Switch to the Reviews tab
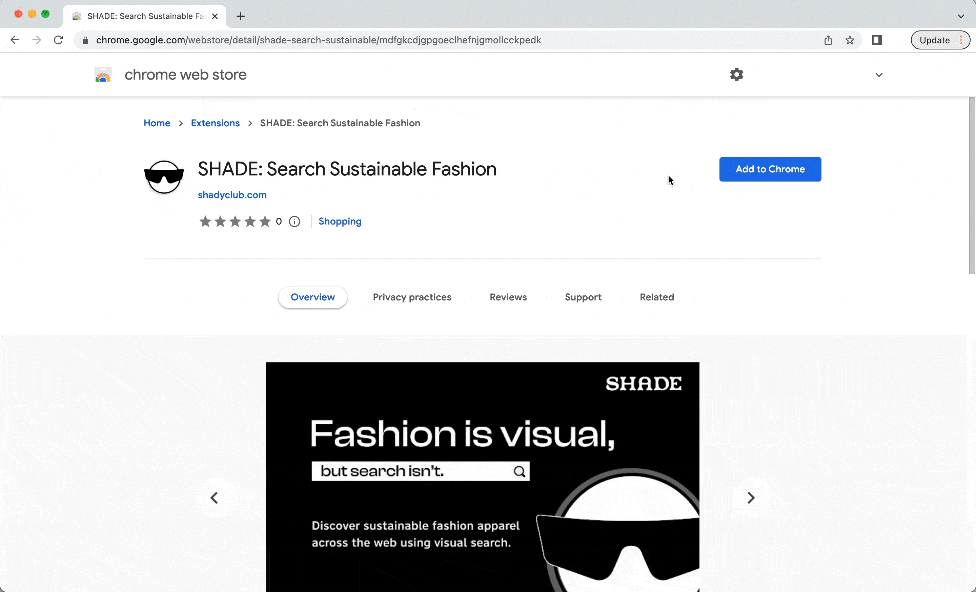The height and width of the screenshot is (592, 976). 508,297
